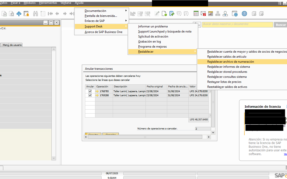
Task: Open the green checklist calendar icon
Action: (196, 14)
